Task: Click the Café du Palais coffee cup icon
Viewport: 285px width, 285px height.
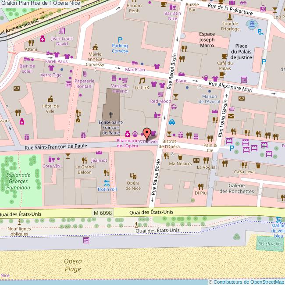Action: coord(225,57)
